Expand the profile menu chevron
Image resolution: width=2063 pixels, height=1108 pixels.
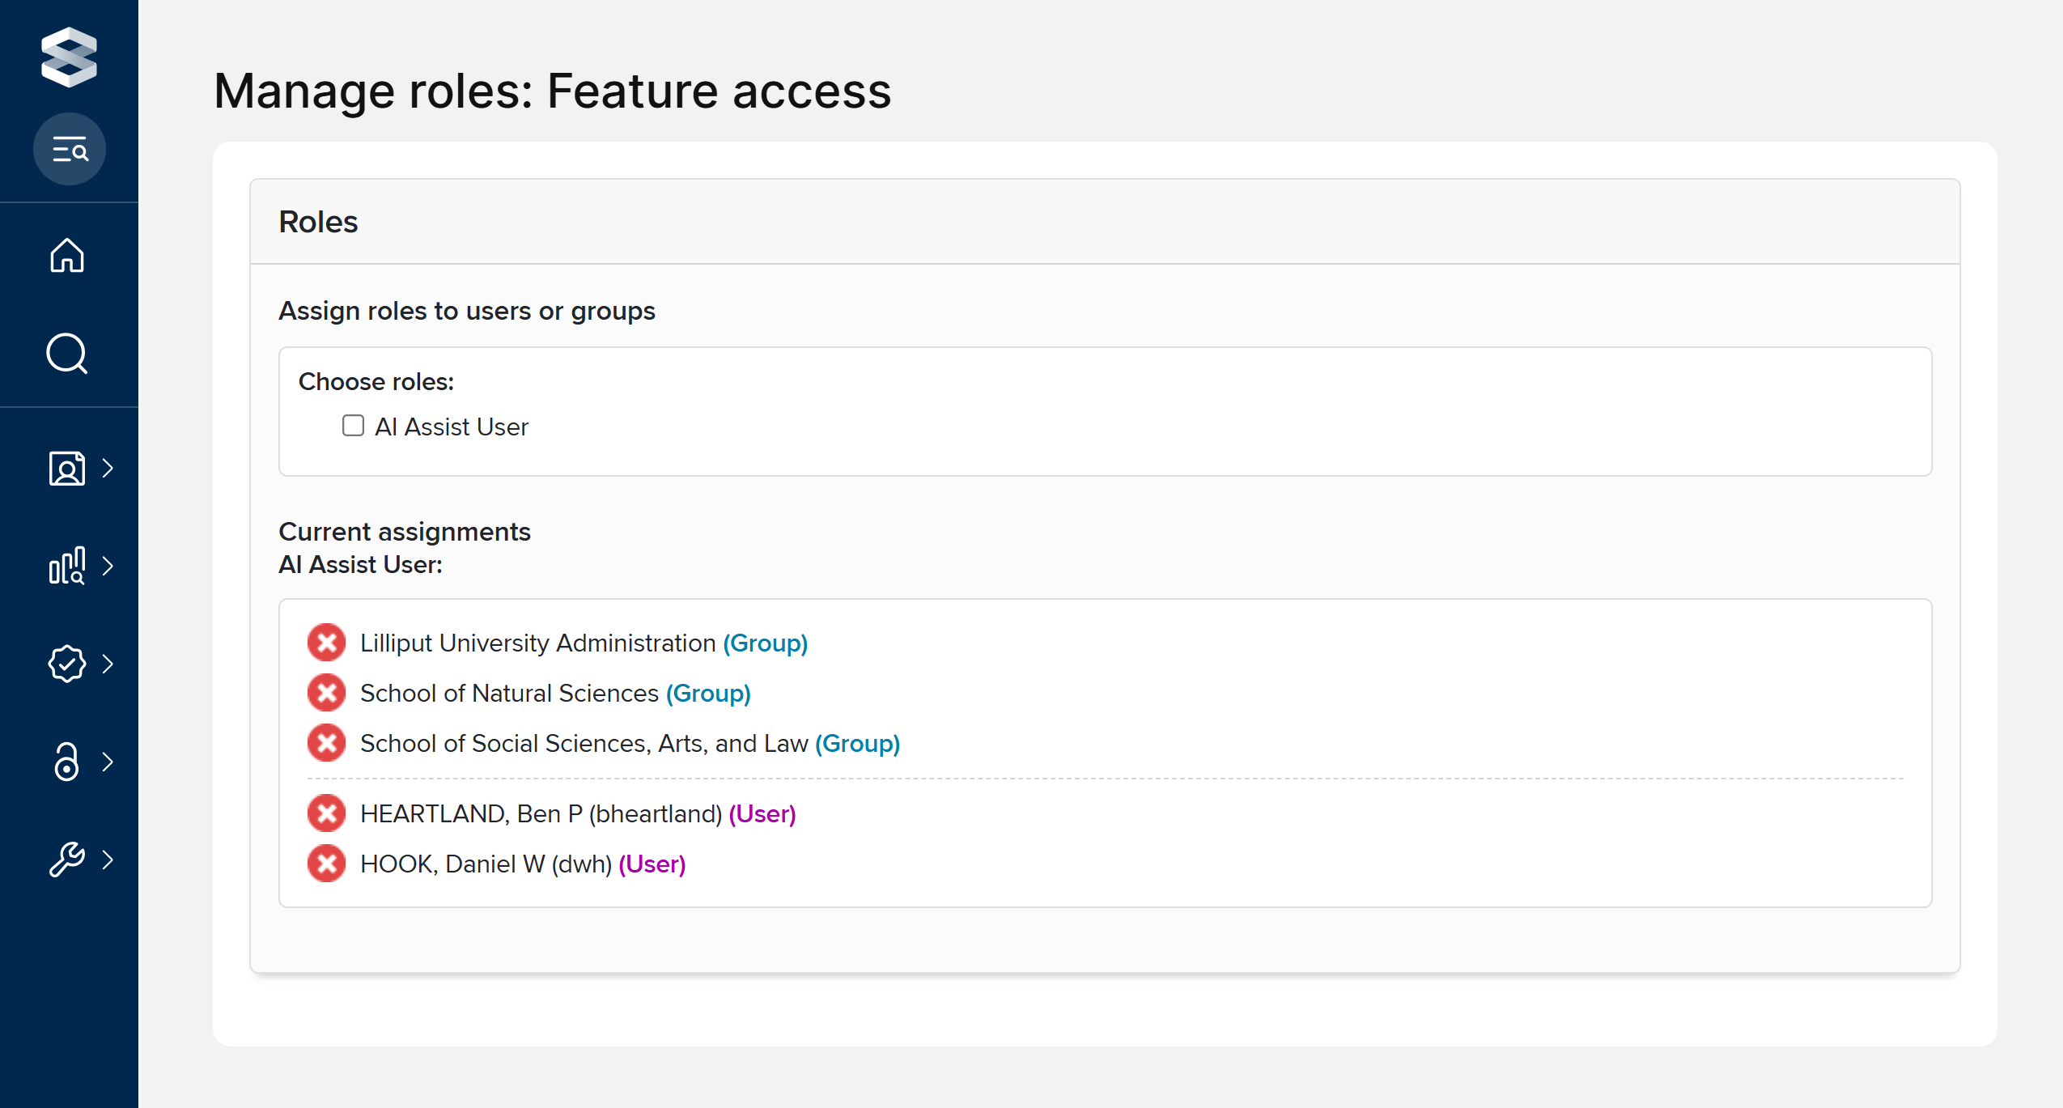(108, 469)
